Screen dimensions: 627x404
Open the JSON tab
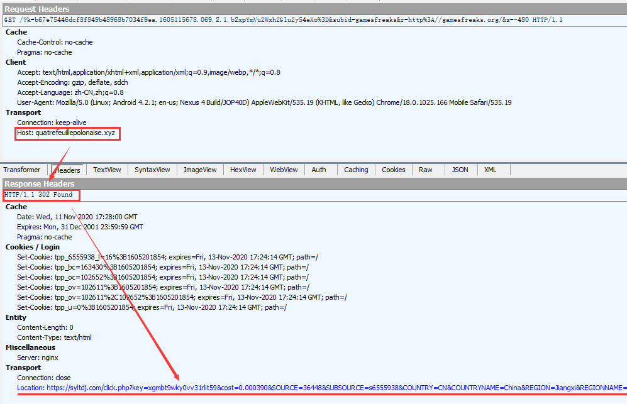point(460,170)
